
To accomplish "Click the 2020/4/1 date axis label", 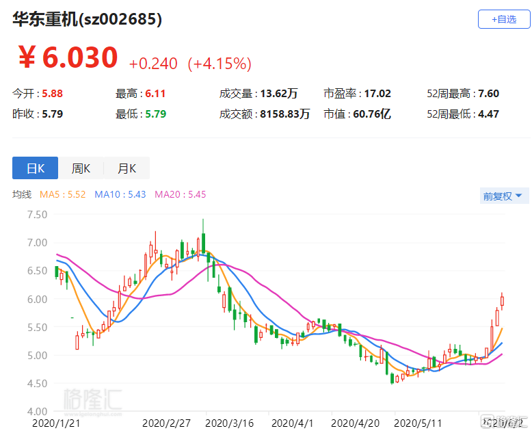I will click(x=292, y=423).
